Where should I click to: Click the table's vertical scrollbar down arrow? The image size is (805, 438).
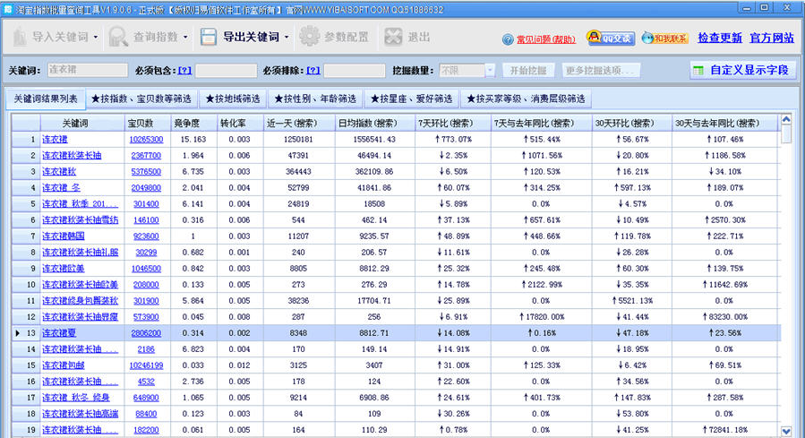[786, 431]
